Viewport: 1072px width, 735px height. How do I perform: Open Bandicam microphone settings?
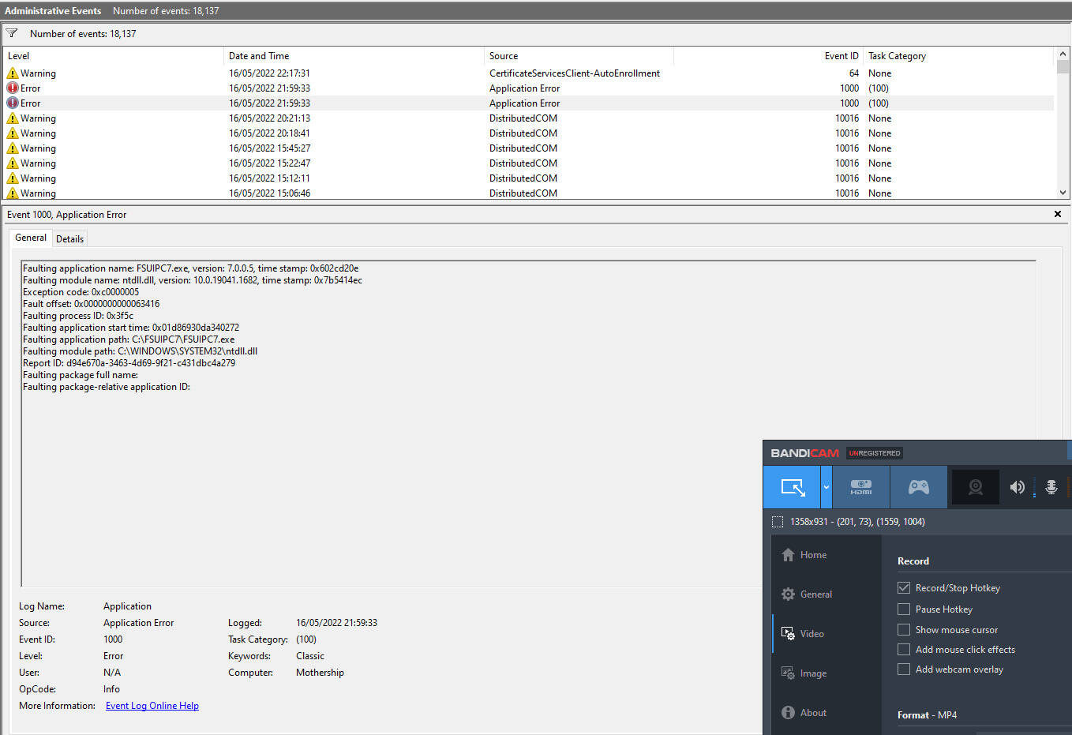click(1051, 487)
